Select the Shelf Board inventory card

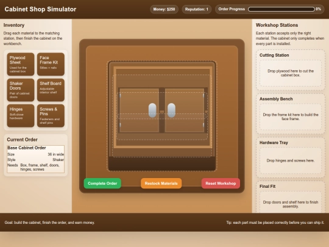pos(51,90)
